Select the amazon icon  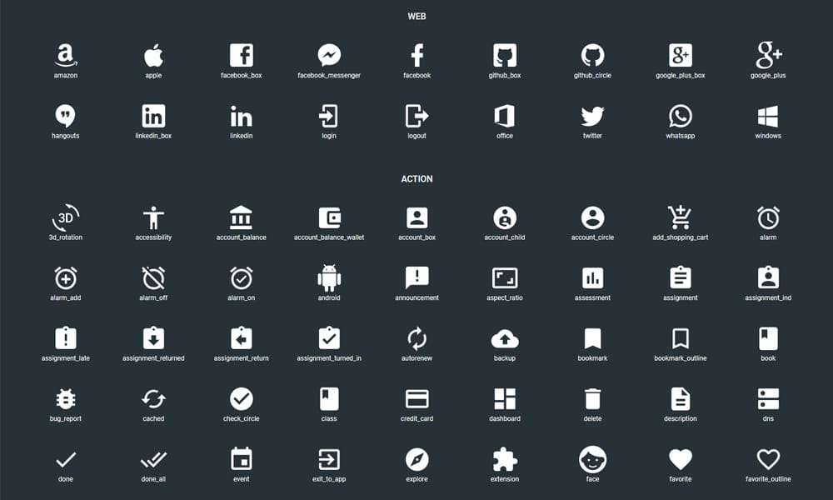(65, 55)
